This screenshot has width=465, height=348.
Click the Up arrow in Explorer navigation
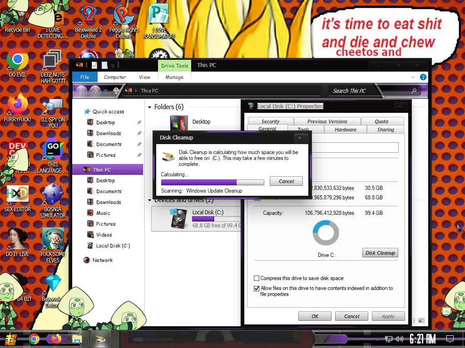pos(116,91)
